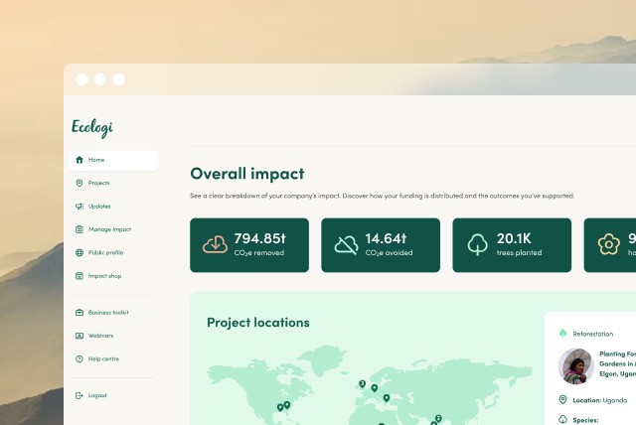
Task: Click the Help centre question icon
Action: click(79, 358)
